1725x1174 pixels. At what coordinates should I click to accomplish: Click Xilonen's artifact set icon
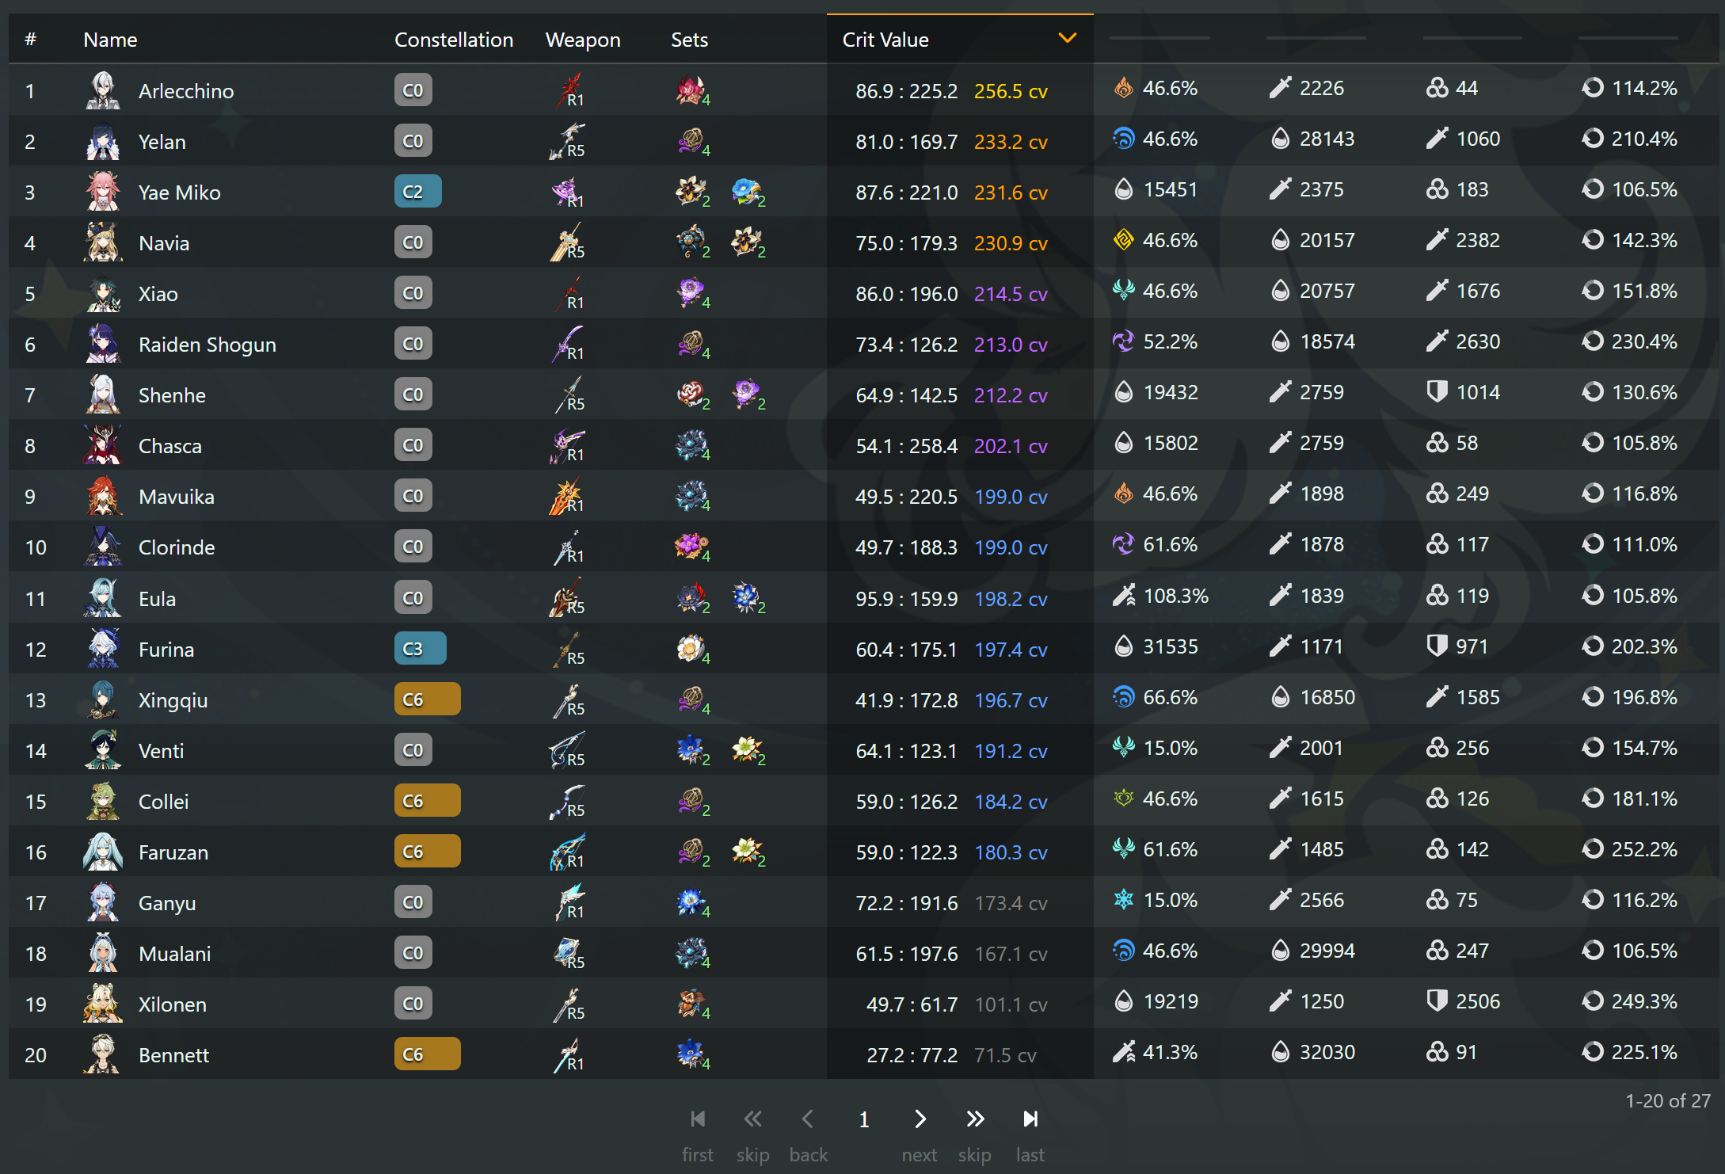[691, 1004]
